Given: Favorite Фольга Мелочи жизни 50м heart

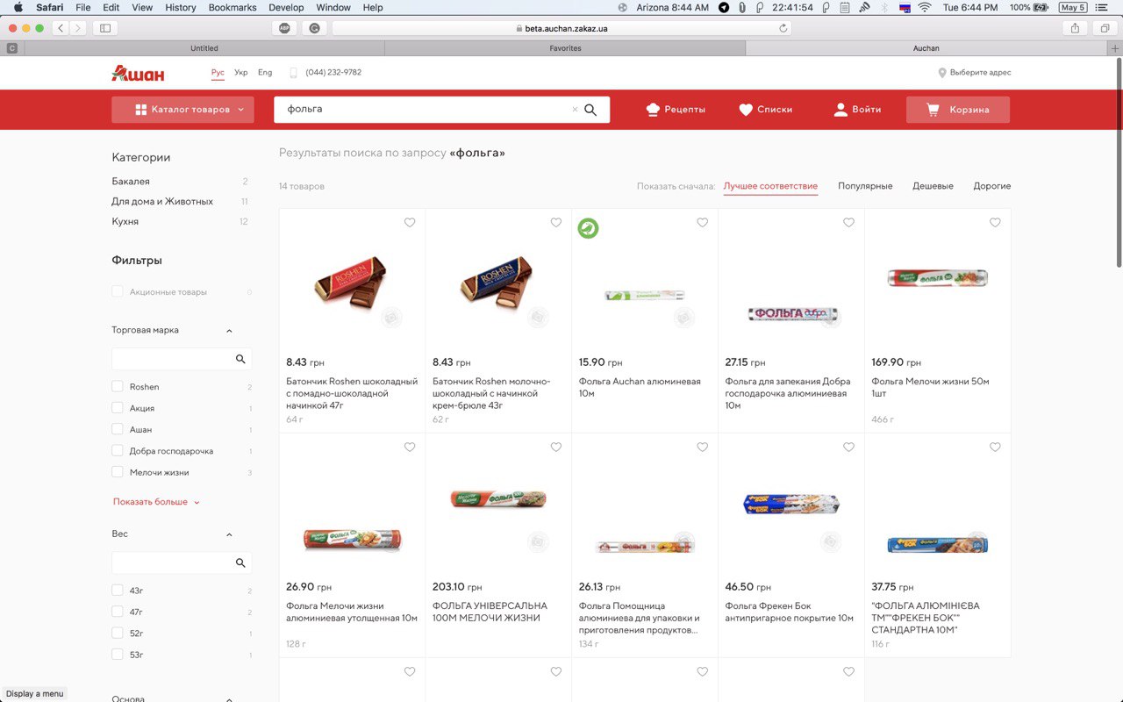Looking at the screenshot, I should (x=996, y=223).
